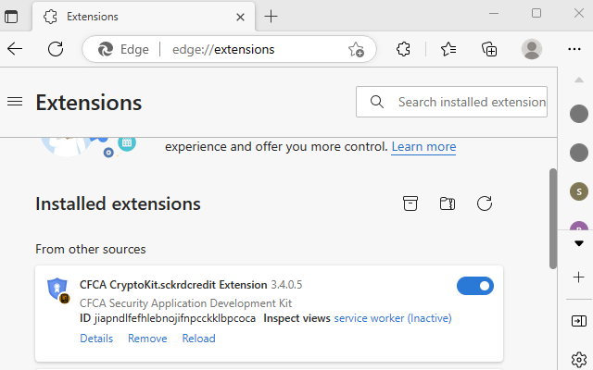Open Details for CFCA CryptoKit extension
This screenshot has width=593, height=370.
(96, 339)
